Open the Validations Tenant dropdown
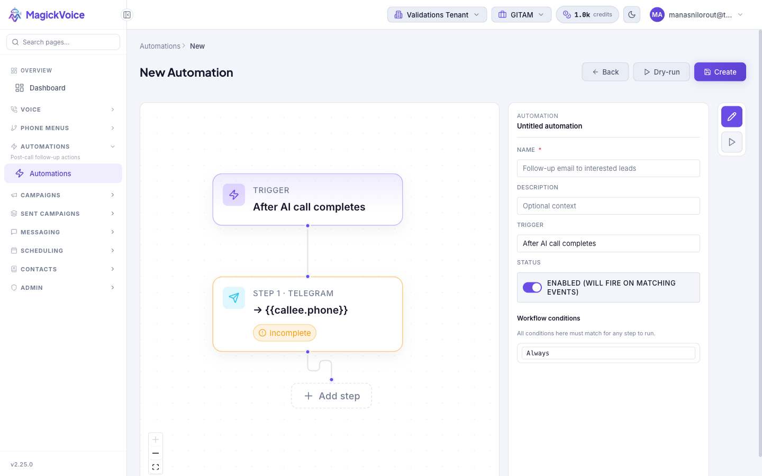The image size is (762, 476). point(437,15)
